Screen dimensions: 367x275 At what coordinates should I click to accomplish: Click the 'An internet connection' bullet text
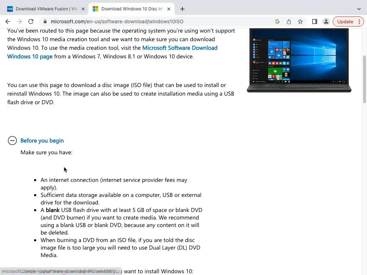click(114, 184)
